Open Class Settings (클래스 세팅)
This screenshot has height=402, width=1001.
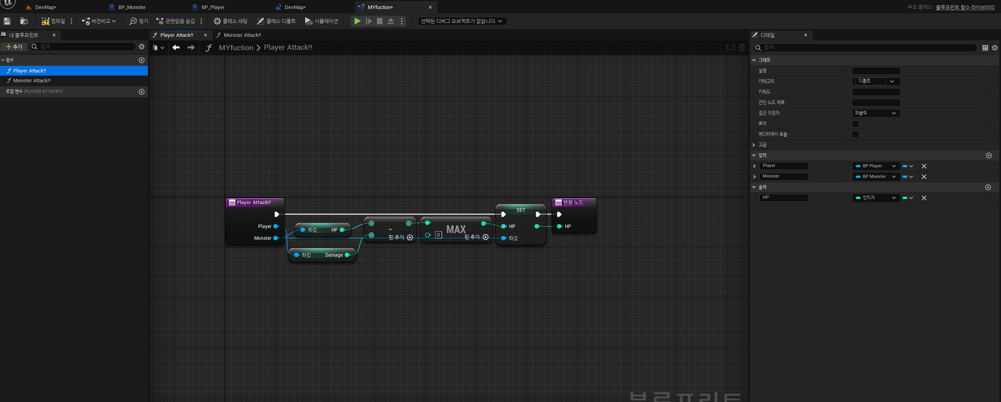[230, 21]
